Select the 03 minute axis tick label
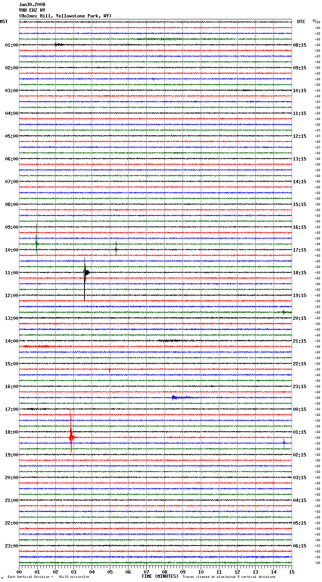Viewport: 322px width, 582px height. pyautogui.click(x=73, y=572)
